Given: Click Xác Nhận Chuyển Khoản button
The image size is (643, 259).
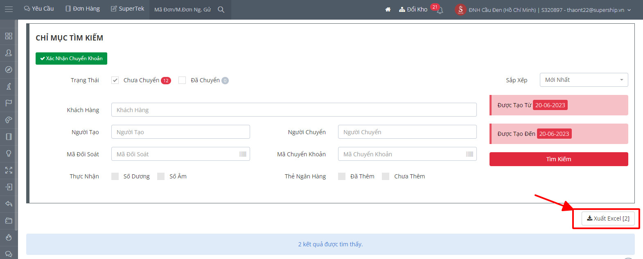Looking at the screenshot, I should point(71,59).
